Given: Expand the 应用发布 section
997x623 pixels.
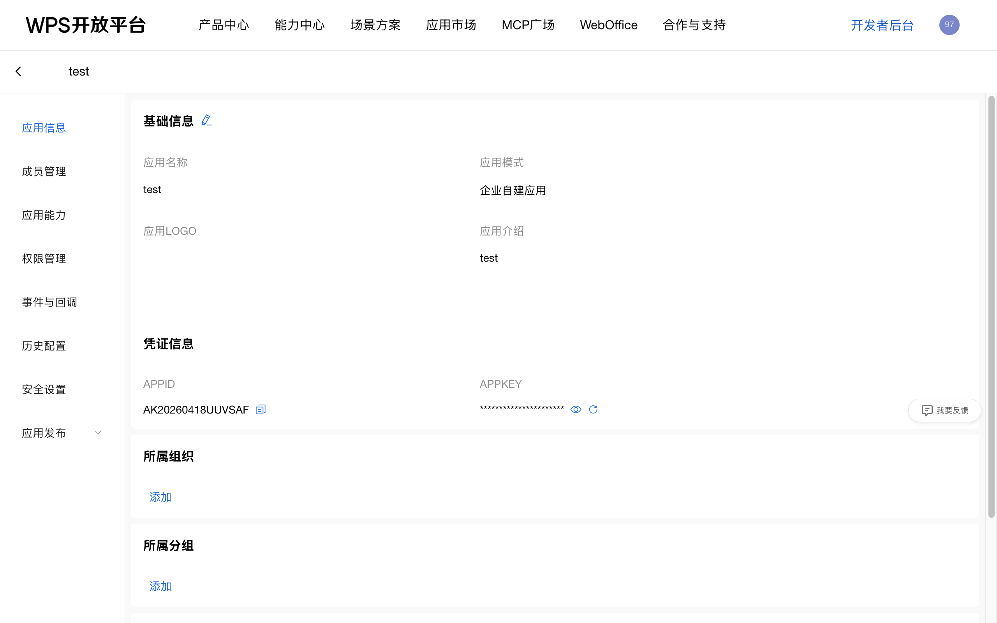Looking at the screenshot, I should 44,433.
